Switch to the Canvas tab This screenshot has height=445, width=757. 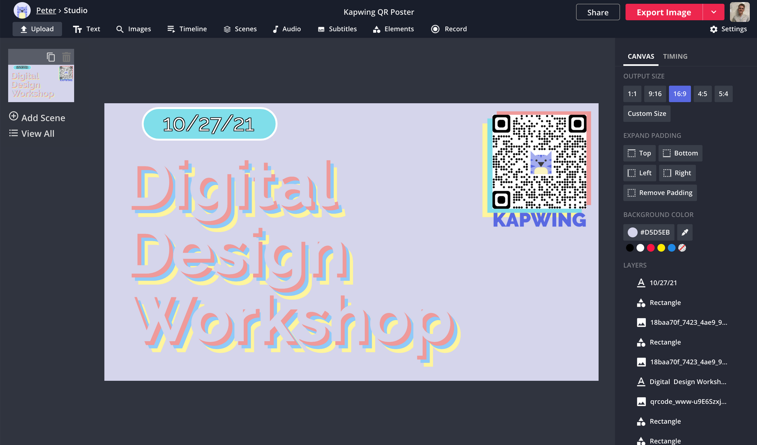pos(641,56)
